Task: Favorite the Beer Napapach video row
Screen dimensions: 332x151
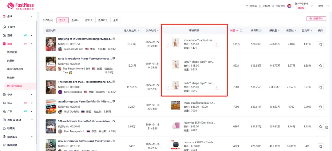Action: (x=321, y=126)
